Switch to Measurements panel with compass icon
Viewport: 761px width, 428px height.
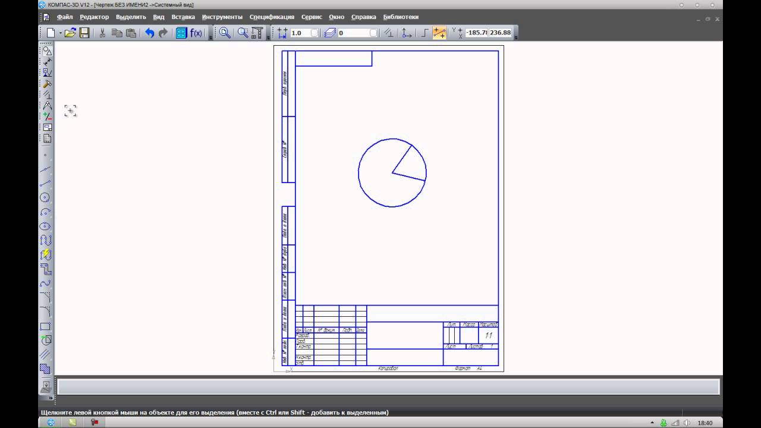(x=46, y=106)
